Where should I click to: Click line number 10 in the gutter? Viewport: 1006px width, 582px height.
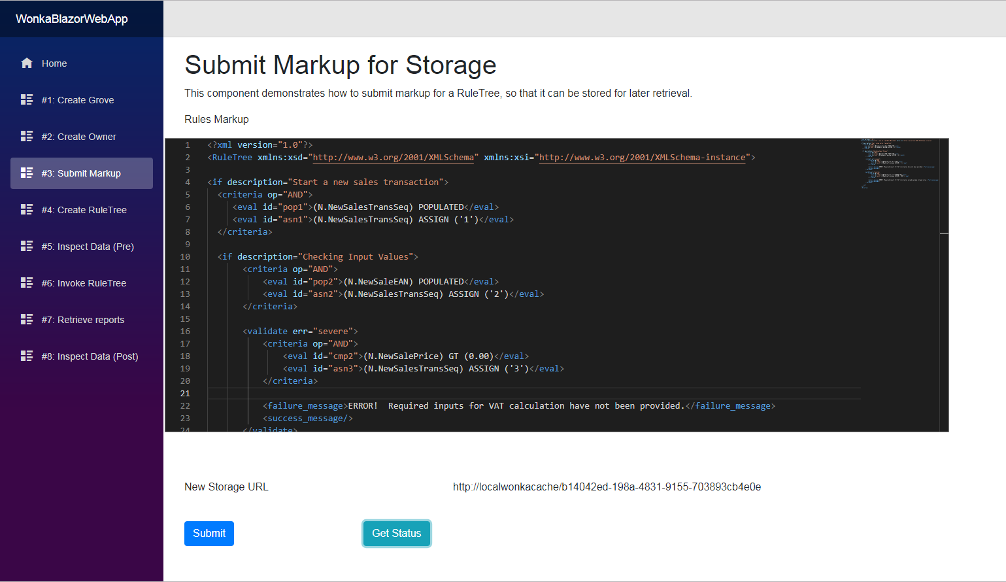[185, 257]
